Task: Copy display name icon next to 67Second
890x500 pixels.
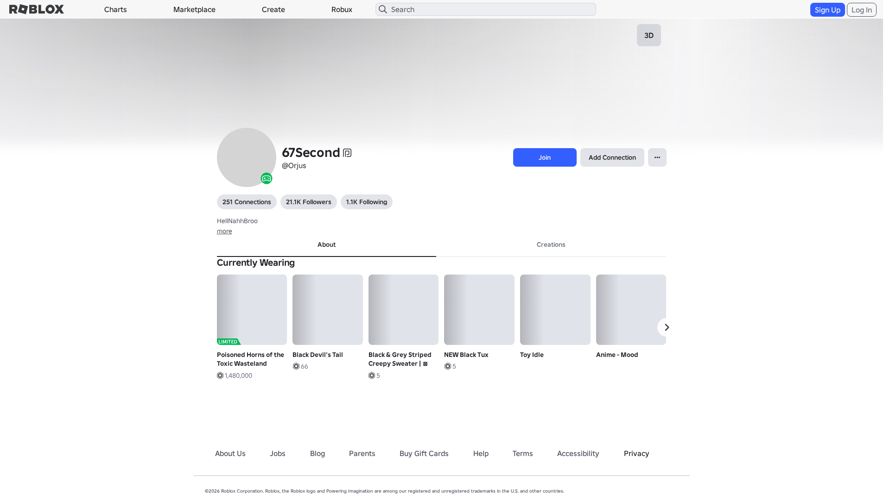Action: point(347,153)
